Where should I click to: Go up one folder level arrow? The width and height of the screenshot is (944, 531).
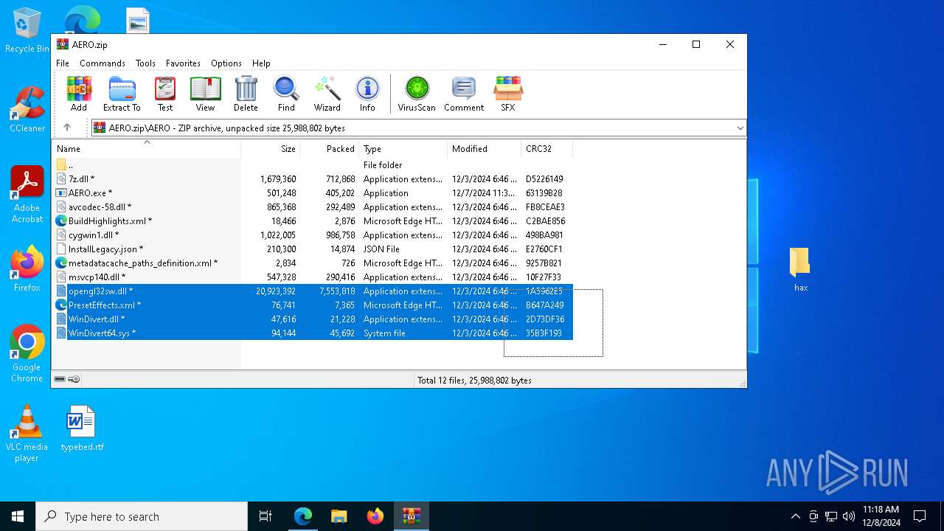click(67, 128)
